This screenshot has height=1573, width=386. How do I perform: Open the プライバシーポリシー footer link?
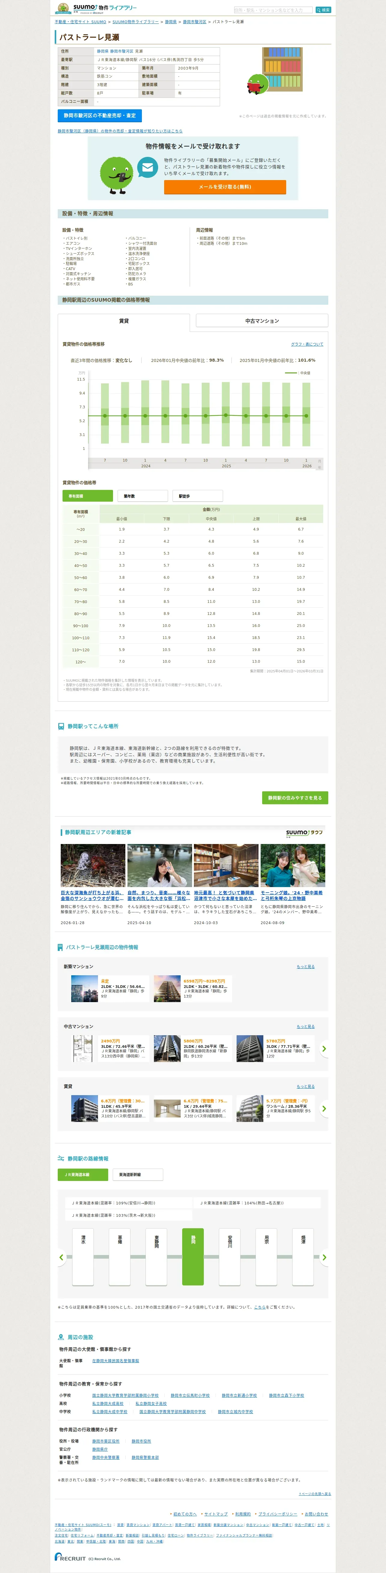[277, 1514]
